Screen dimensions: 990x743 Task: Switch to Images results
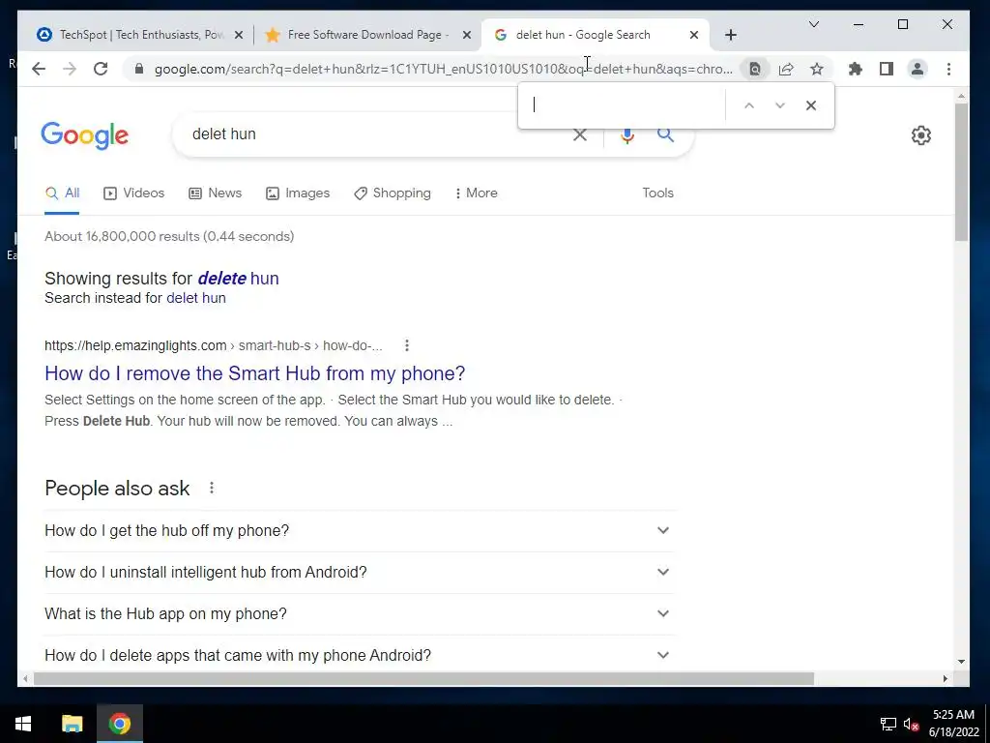298,193
